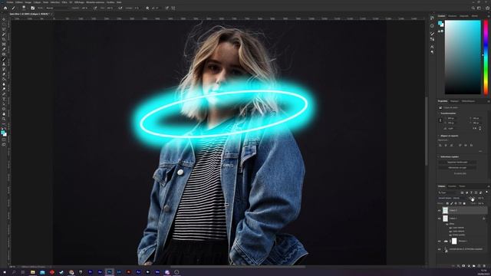Screen dimensions: 491x276
Task: Toggle Ombre portée effect visibility
Action: (x=450, y=235)
